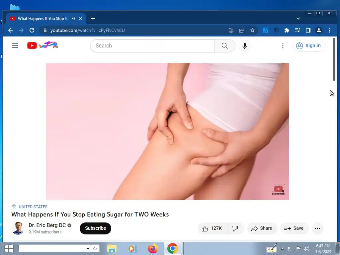Click the video title text

(x=90, y=214)
